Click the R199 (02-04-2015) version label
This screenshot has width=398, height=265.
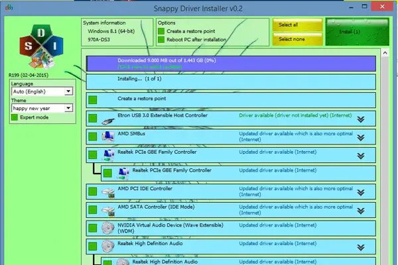[29, 75]
